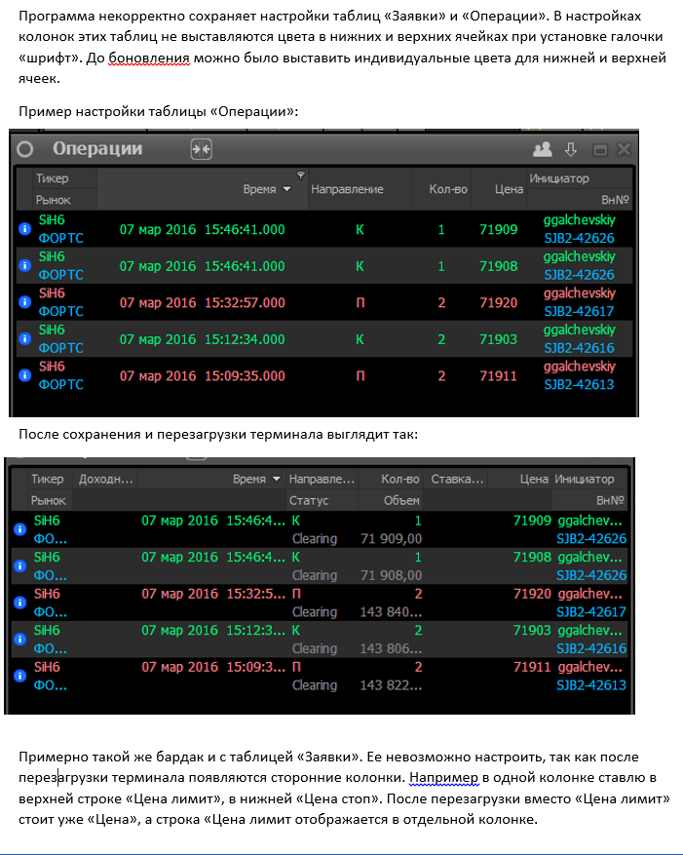683x855 pixels.
Task: Click info icon of the 15:32:57.000 trade row
Action: tap(25, 303)
